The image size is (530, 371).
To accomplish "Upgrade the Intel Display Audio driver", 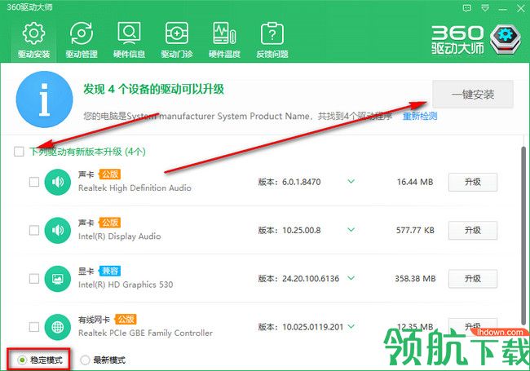I will [x=473, y=231].
